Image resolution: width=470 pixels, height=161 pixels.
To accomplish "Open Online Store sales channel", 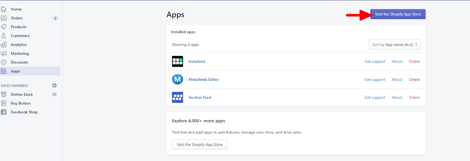I will (x=22, y=94).
